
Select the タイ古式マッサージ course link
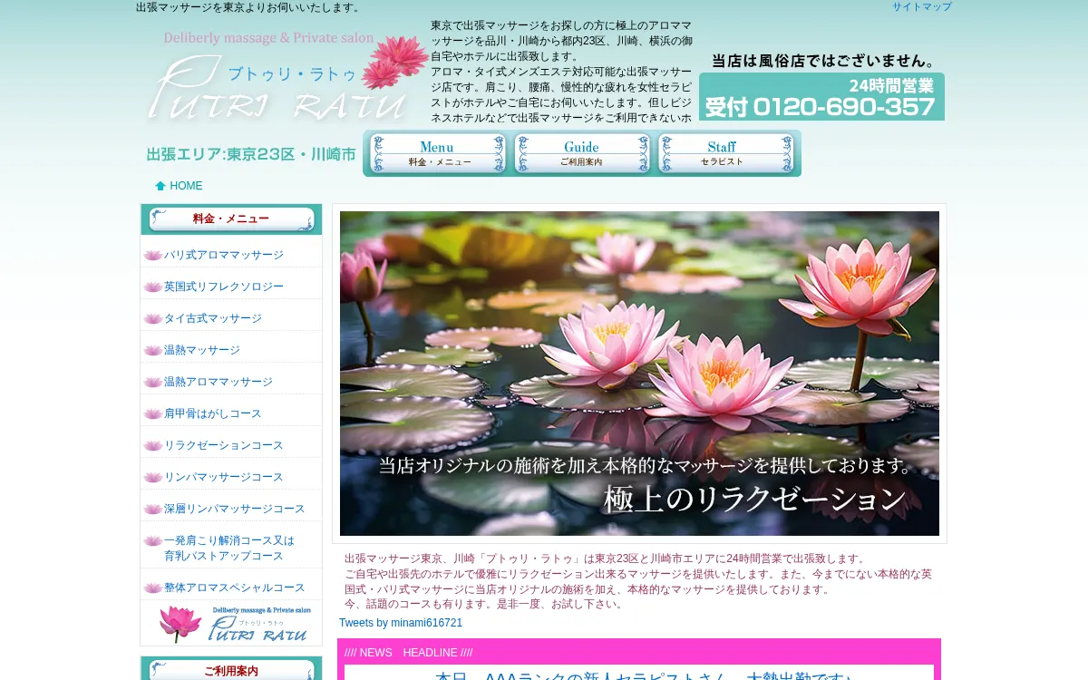213,318
